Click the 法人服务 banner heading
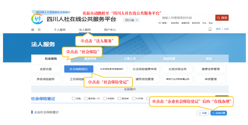The height and width of the screenshot is (125, 248). [43, 44]
